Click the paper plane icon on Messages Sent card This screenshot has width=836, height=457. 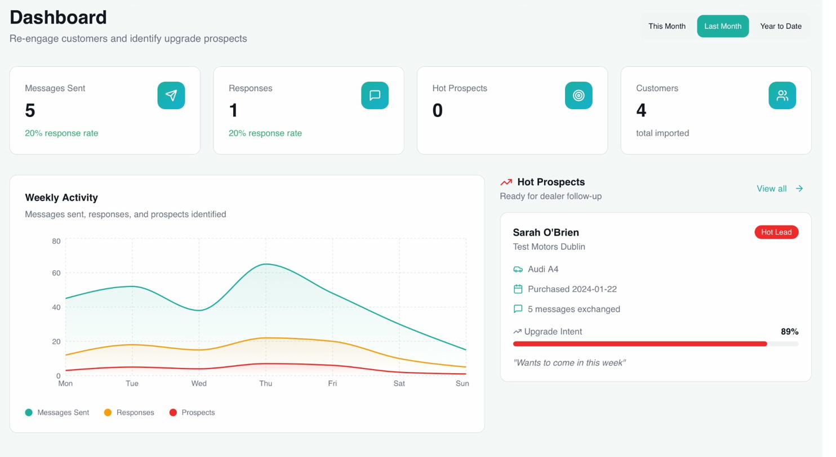pyautogui.click(x=171, y=95)
